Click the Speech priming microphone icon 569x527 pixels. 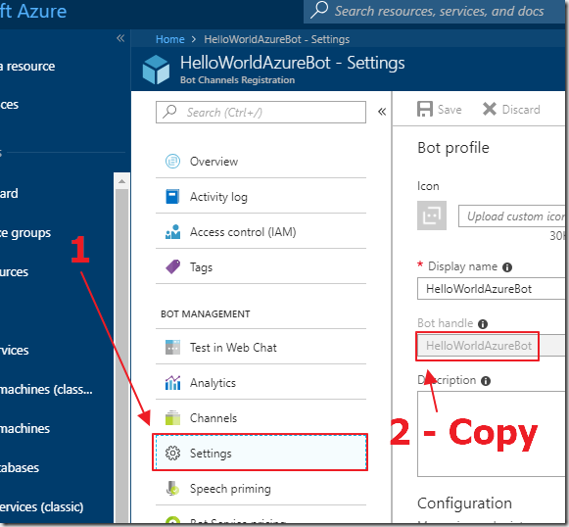(172, 488)
